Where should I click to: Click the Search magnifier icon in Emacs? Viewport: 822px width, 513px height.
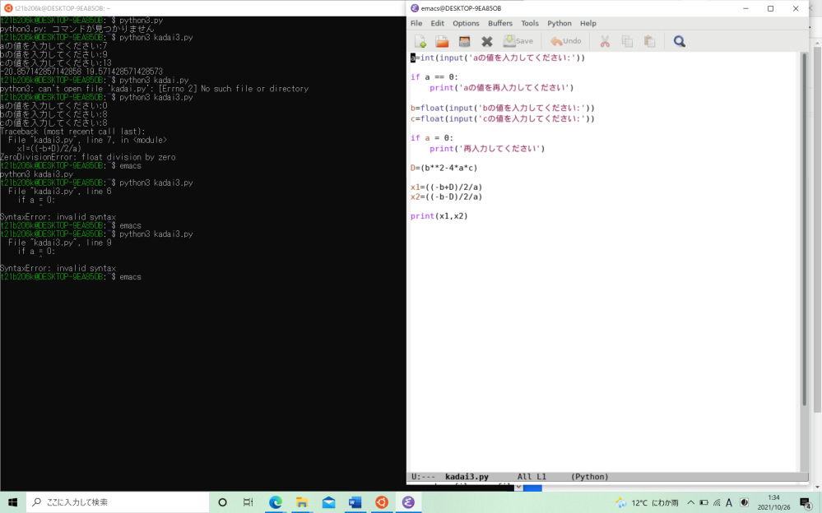[680, 41]
